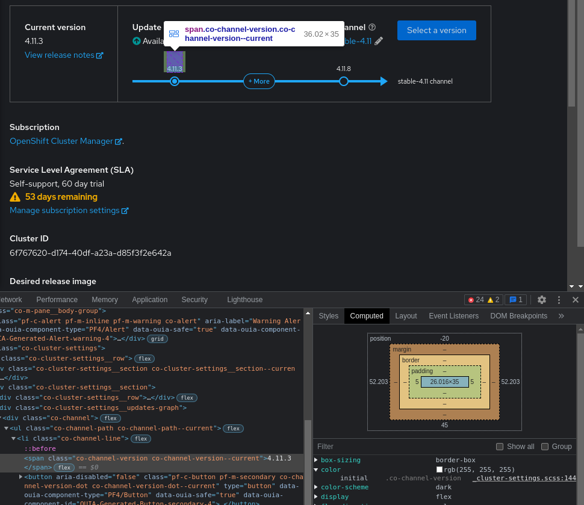Expand the box-sizing computed property

315,460
